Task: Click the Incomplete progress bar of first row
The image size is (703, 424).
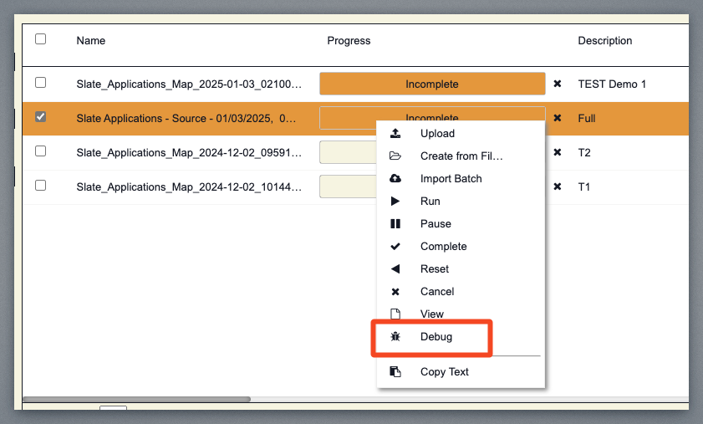Action: point(432,84)
